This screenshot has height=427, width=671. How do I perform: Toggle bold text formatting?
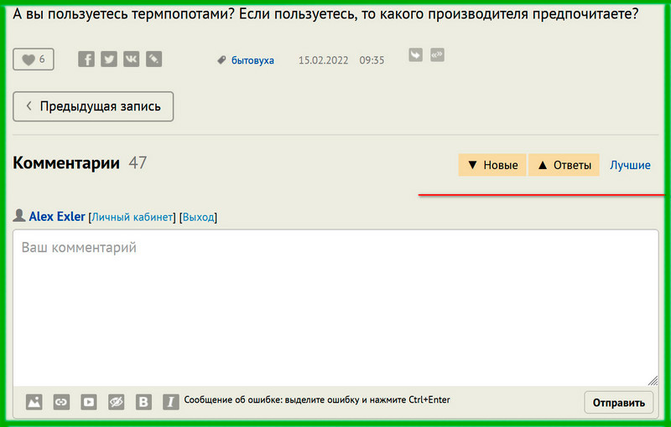click(x=144, y=402)
